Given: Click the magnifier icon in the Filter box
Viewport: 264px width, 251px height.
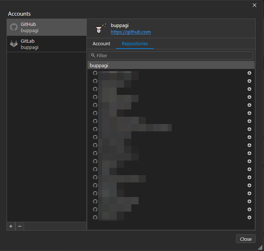Looking at the screenshot, I should coord(93,55).
